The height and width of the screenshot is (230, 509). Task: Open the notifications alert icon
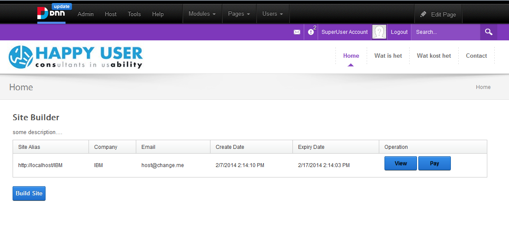pos(311,32)
